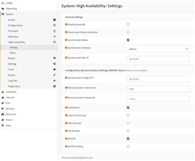Click the Routes signpost icon

click(54, 58)
